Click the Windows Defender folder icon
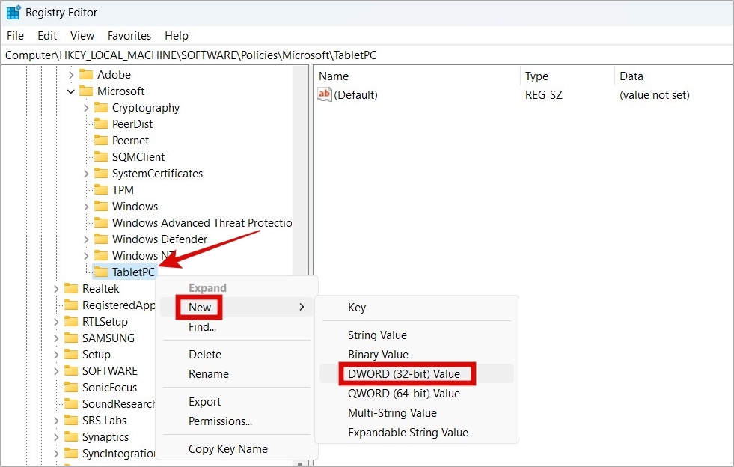This screenshot has width=734, height=467. click(101, 239)
